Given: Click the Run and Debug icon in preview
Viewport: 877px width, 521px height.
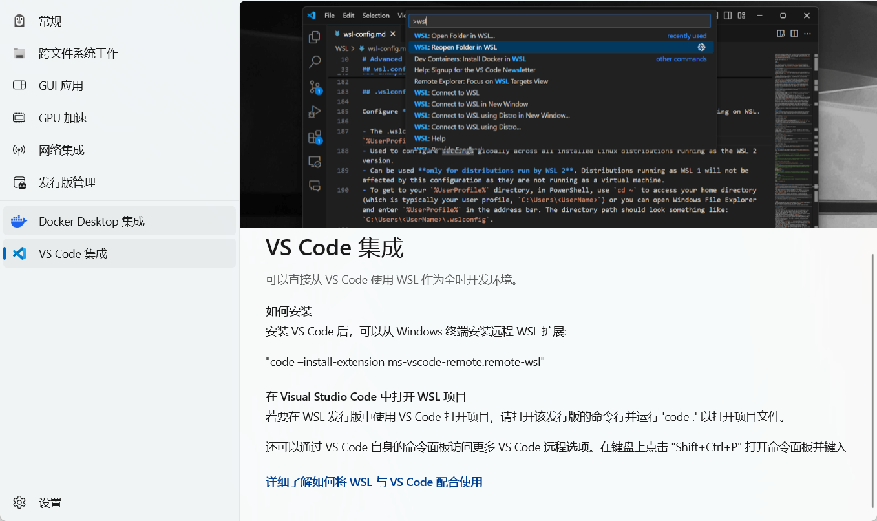Looking at the screenshot, I should [x=315, y=112].
